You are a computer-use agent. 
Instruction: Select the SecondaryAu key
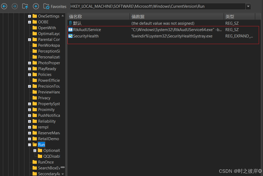click(x=49, y=174)
